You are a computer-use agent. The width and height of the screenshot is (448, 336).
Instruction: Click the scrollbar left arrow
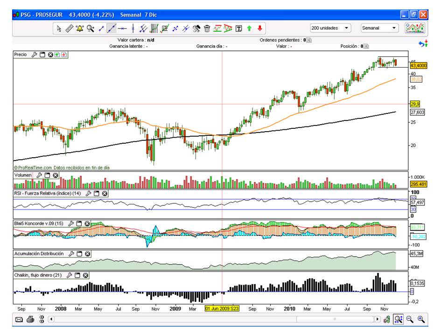coord(51,319)
